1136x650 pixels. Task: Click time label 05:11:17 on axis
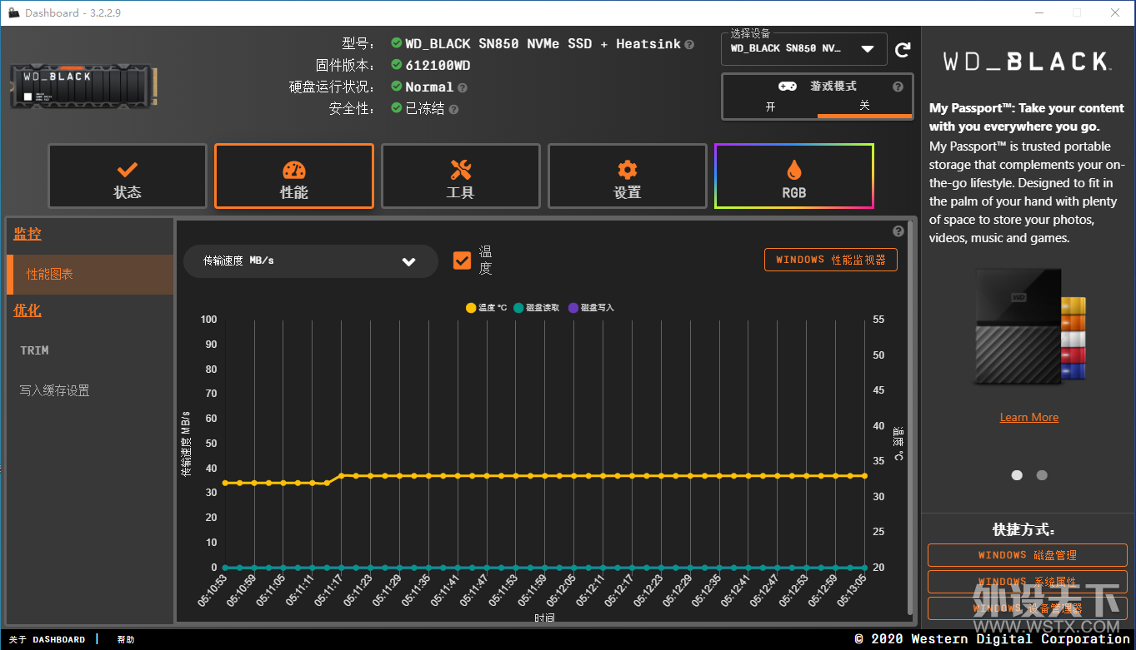click(x=328, y=589)
